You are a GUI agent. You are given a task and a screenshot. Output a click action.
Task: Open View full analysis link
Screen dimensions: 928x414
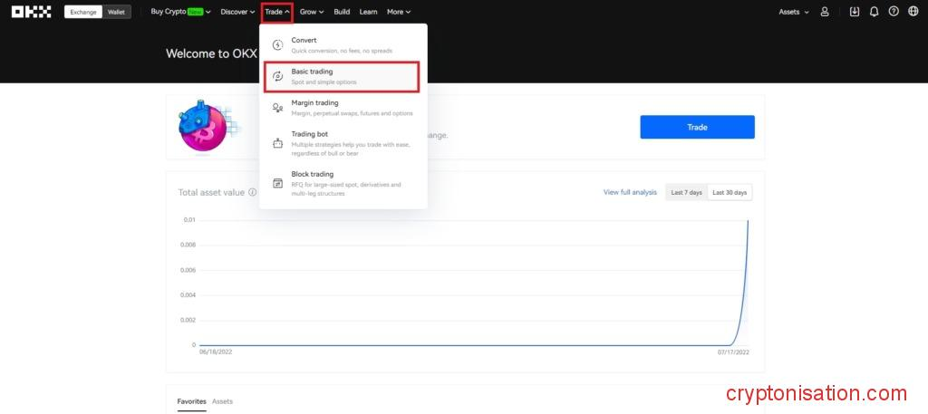[x=630, y=192]
